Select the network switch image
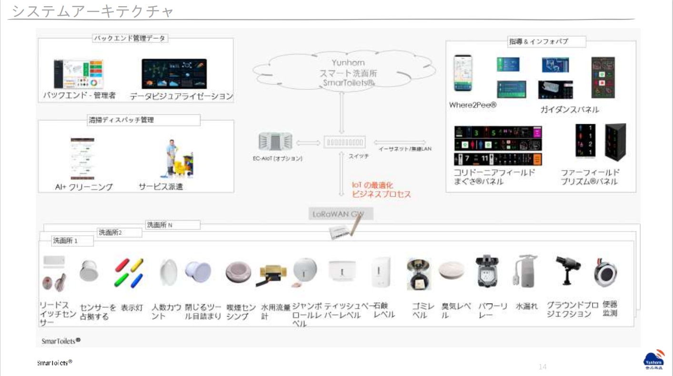Viewport: 673px width, 376px height. (344, 142)
